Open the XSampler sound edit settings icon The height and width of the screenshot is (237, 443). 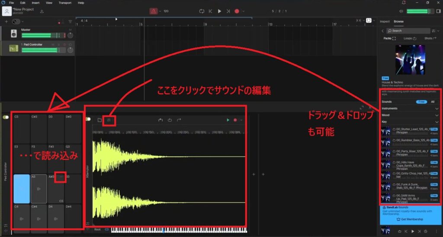(109, 120)
